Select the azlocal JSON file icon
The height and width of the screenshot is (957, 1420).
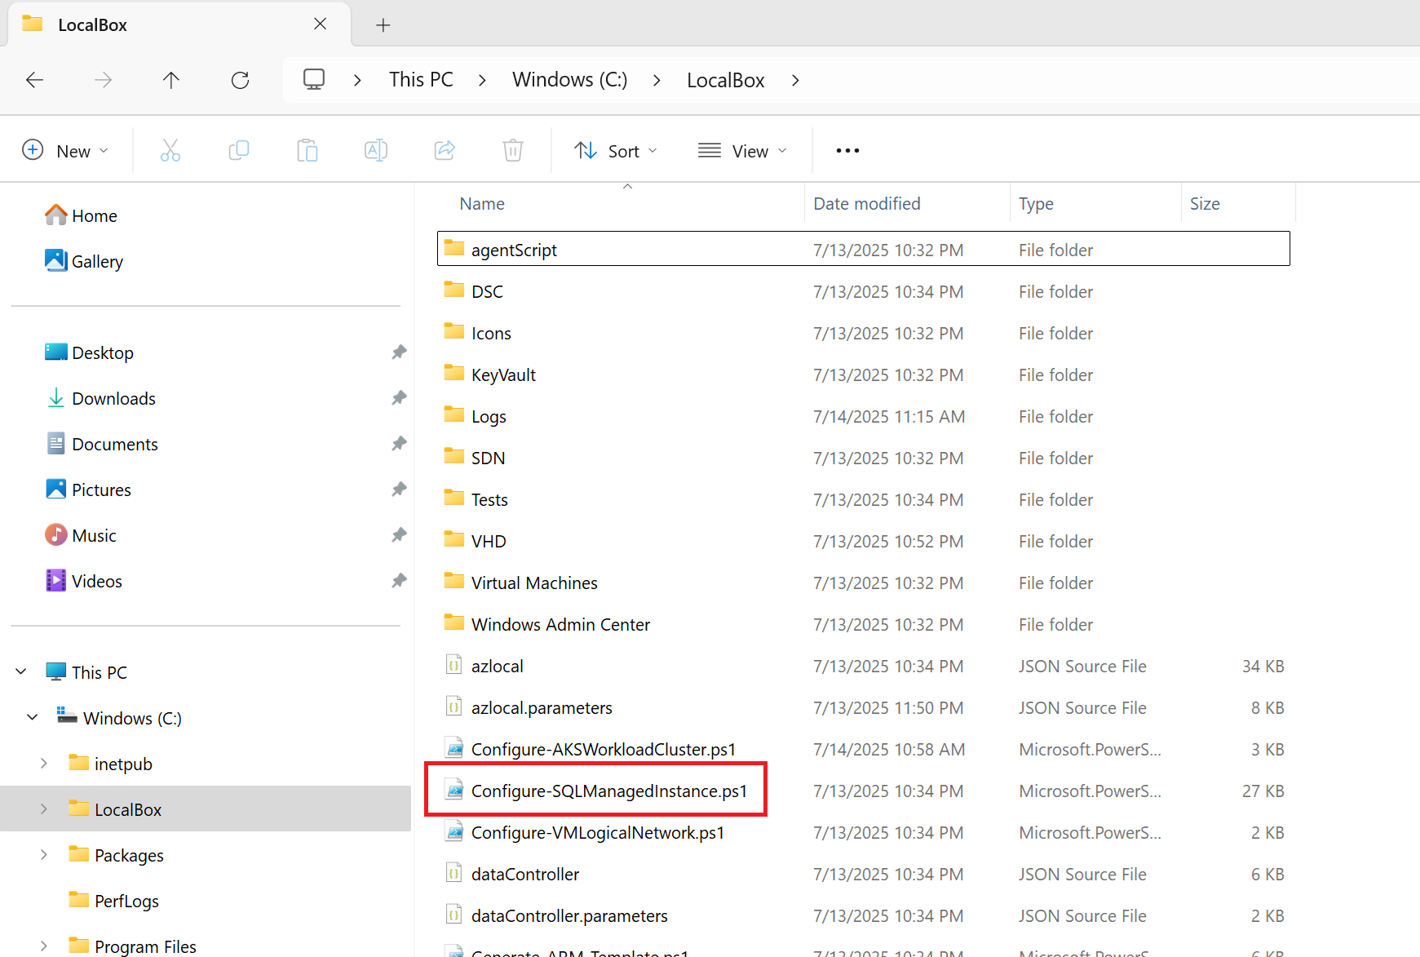[x=454, y=665]
